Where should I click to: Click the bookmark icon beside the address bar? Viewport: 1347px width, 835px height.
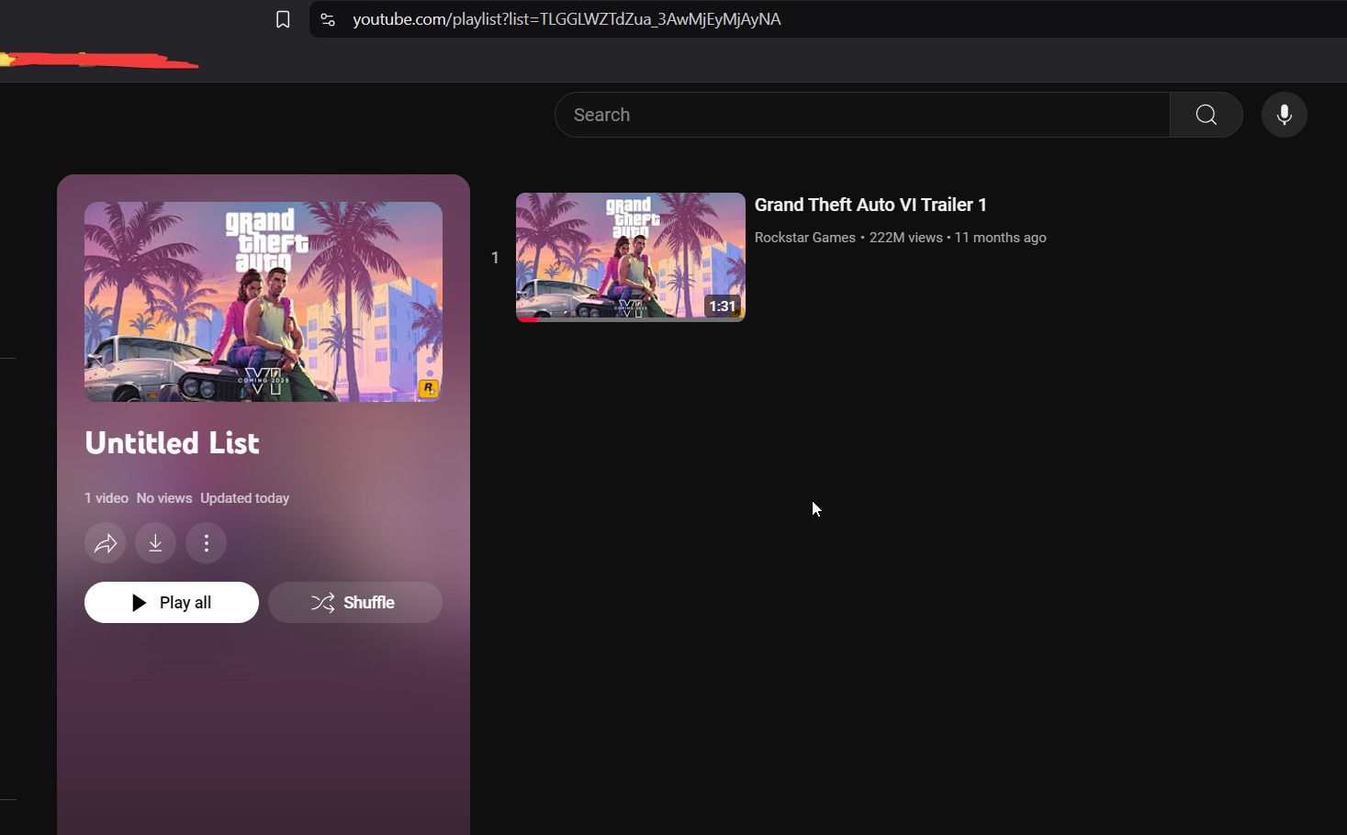[283, 19]
